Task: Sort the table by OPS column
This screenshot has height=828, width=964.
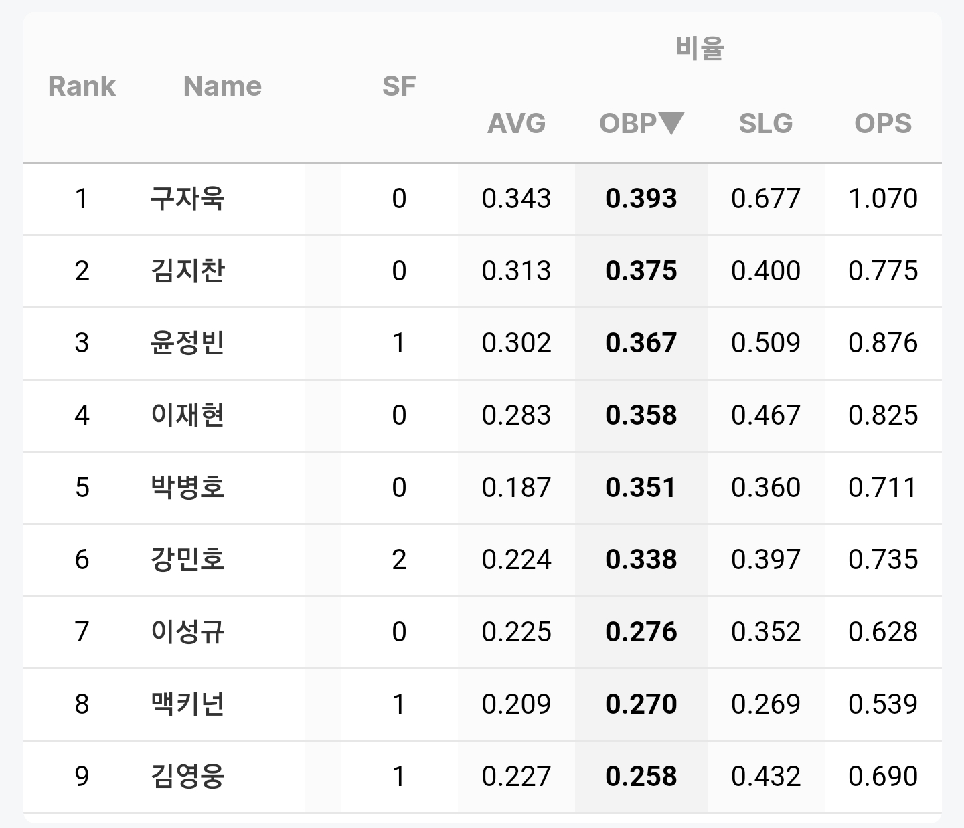Action: click(882, 123)
